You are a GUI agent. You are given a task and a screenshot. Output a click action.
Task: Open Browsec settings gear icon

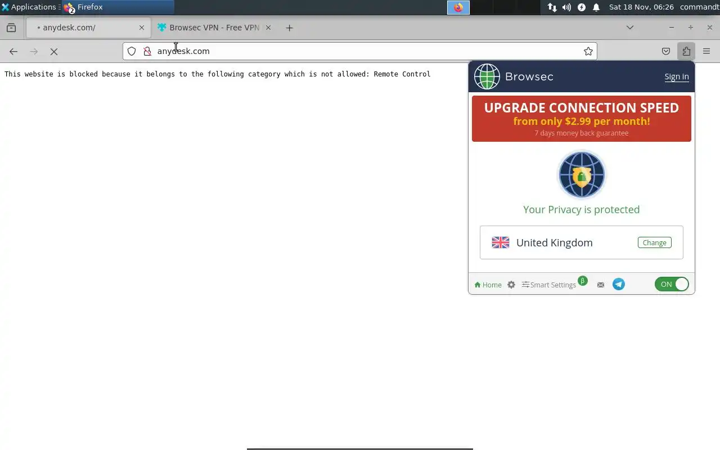(511, 285)
